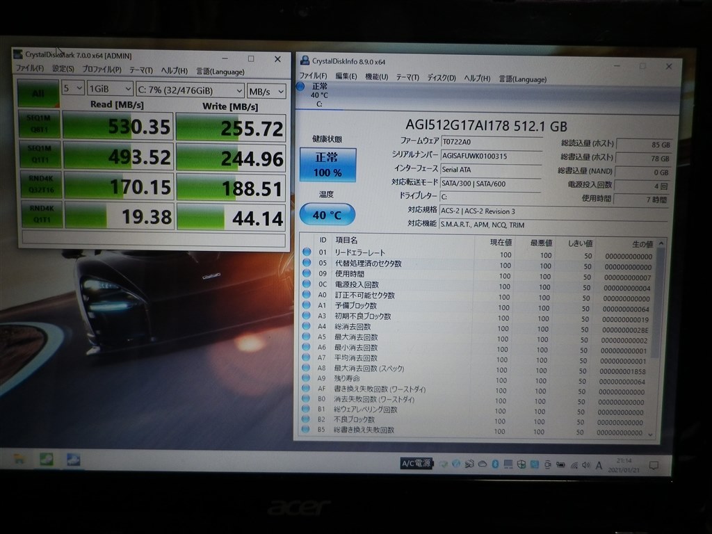Open 設定(S) menu in CrystalDiskMark

63,69
